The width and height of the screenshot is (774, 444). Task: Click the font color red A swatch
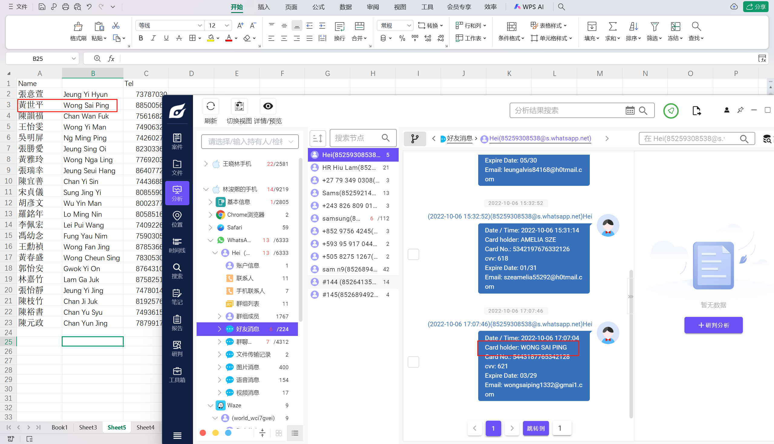[229, 38]
